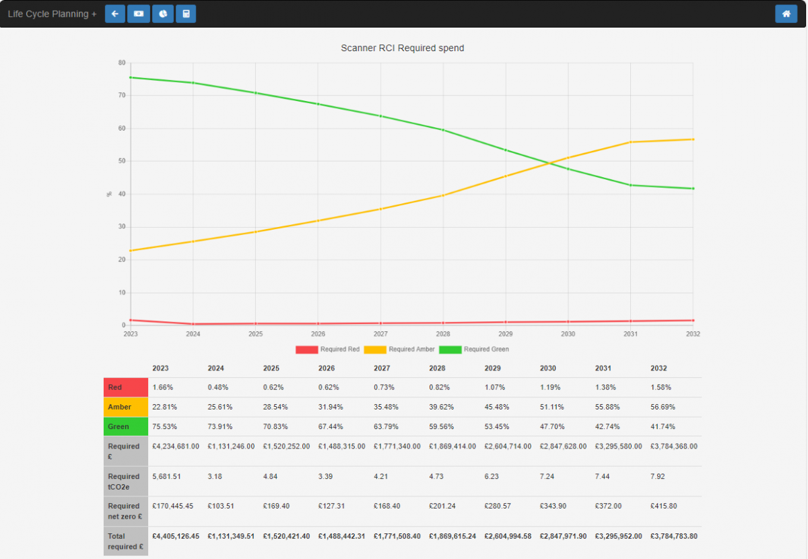Open the pie chart view

click(x=163, y=13)
